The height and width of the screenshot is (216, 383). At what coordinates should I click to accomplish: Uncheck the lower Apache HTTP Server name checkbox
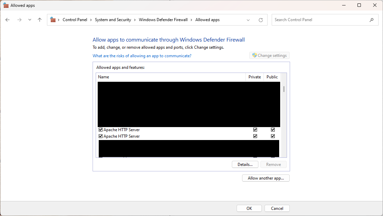[100, 136]
